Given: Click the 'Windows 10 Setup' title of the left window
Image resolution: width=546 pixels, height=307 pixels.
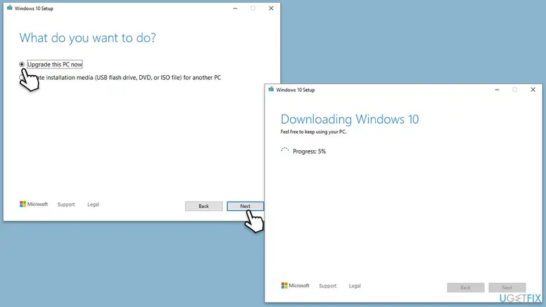Looking at the screenshot, I should pyautogui.click(x=34, y=9).
